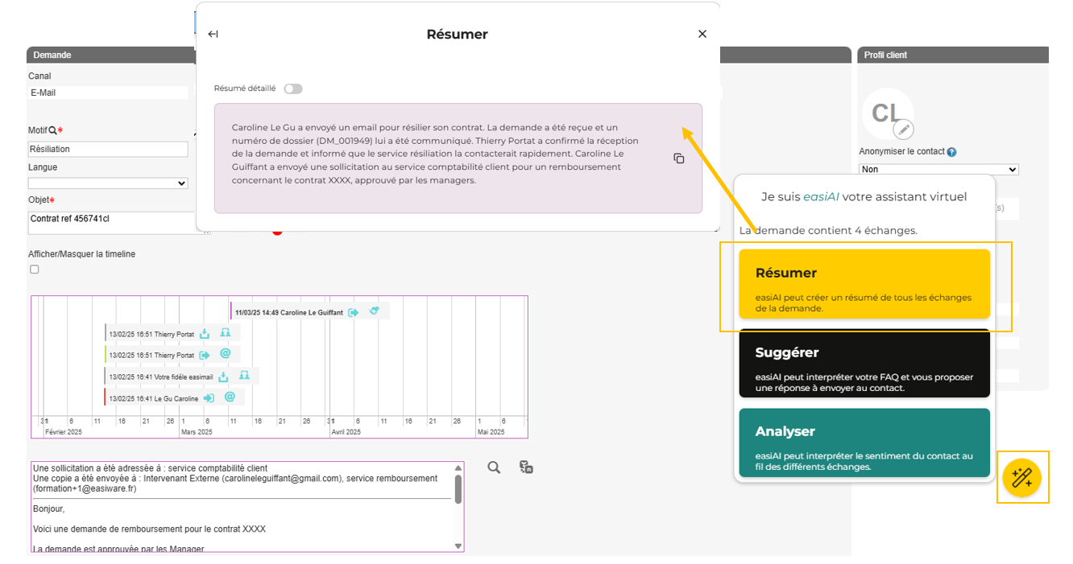Click the Profil client panel header
Viewport: 1073px width, 564px height.
tap(953, 55)
